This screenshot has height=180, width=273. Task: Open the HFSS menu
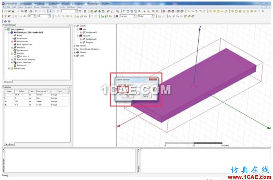tap(55, 7)
